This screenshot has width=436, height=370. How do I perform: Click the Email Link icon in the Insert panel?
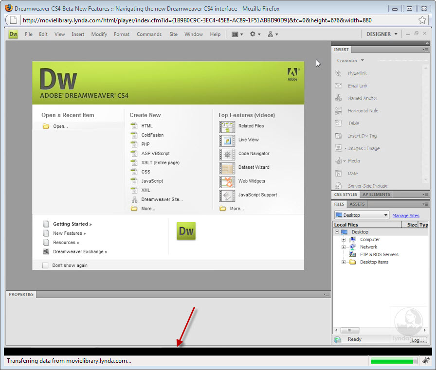point(338,86)
